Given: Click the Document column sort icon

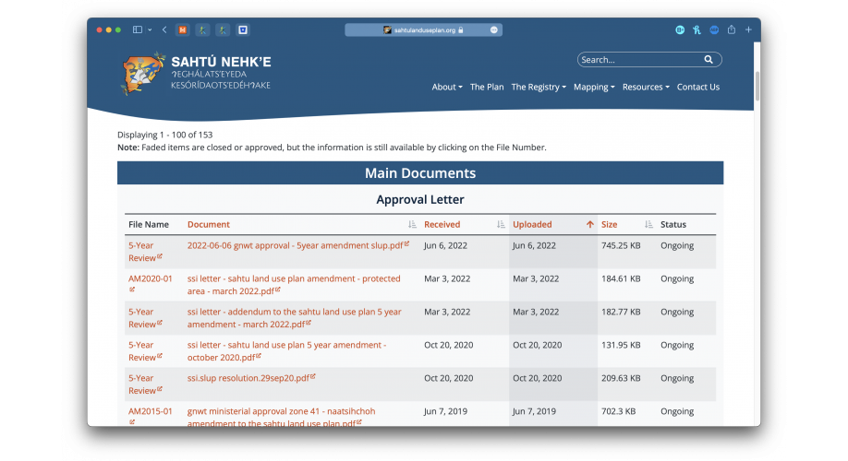Looking at the screenshot, I should point(412,225).
